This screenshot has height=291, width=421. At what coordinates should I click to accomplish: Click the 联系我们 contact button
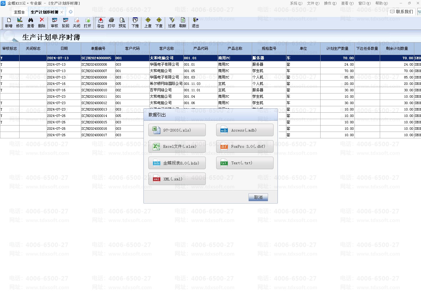pyautogui.click(x=401, y=12)
